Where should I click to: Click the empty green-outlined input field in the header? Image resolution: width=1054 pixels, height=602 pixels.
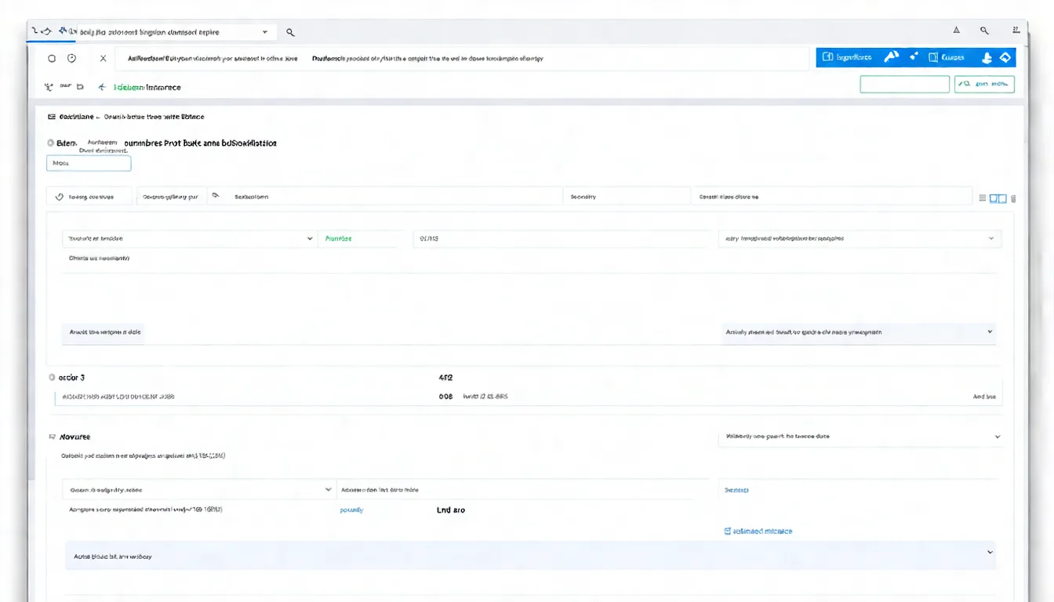[x=904, y=84]
